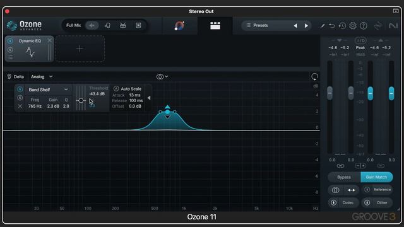Select the drums focus icon
The width and height of the screenshot is (404, 227).
[123, 25]
